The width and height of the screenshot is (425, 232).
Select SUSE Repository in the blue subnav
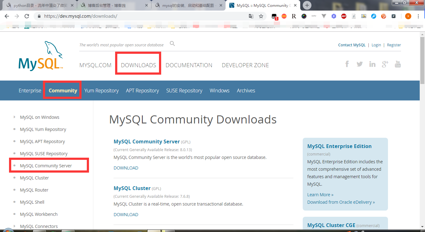pyautogui.click(x=184, y=90)
